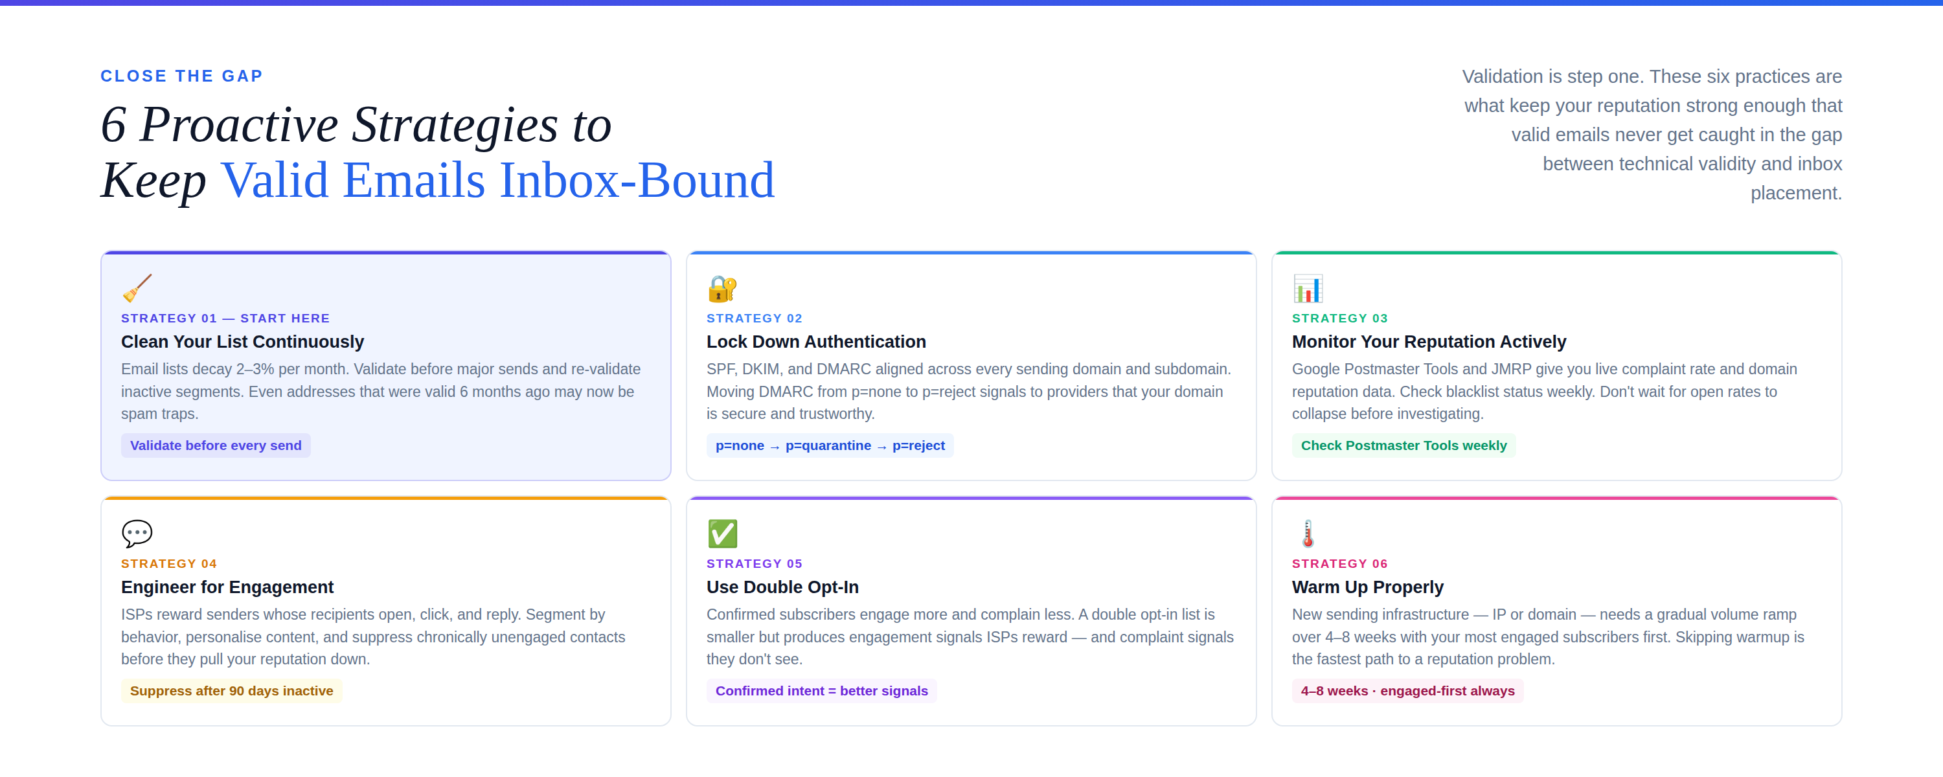
Task: Select the 'Validate before every send' tag
Action: pyautogui.click(x=216, y=445)
